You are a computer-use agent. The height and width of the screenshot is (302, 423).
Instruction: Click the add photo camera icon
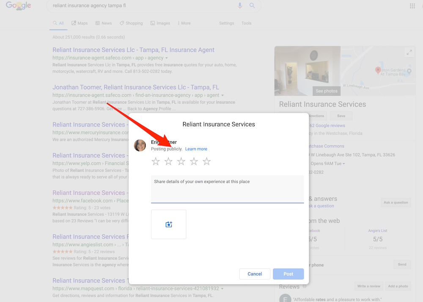pos(169,224)
